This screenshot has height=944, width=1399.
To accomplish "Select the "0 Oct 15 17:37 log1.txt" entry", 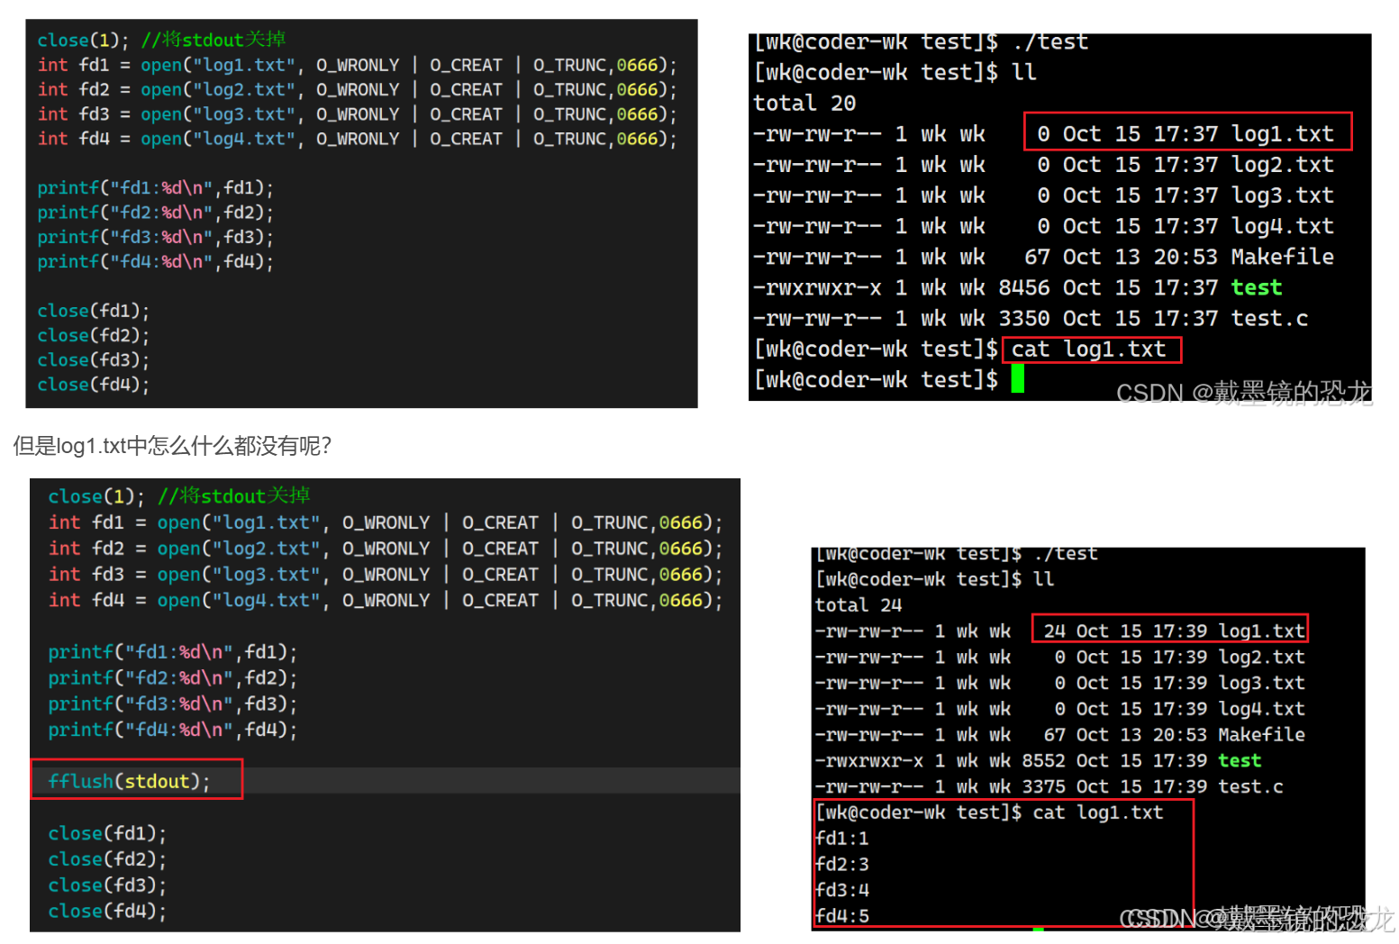I will pyautogui.click(x=1186, y=133).
